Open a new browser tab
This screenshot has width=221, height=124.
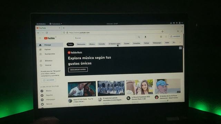click(64, 28)
